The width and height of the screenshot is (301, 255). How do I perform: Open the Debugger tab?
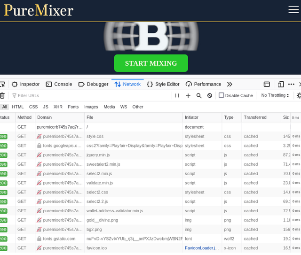coord(93,84)
